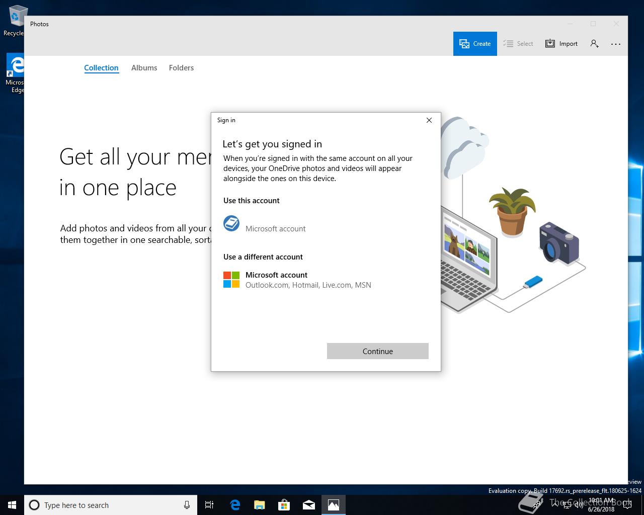Click the Microsoft four-color logo icon
The image size is (644, 515).
[231, 280]
